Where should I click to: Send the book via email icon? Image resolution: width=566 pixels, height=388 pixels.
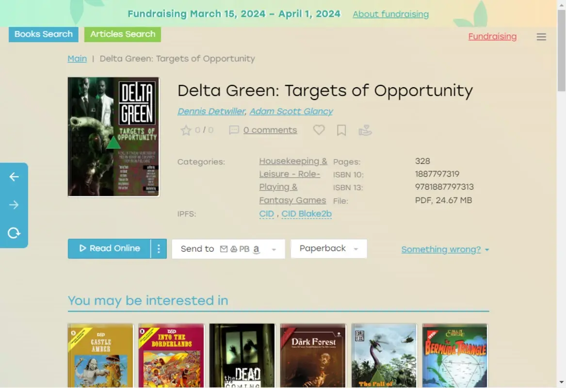pyautogui.click(x=224, y=248)
